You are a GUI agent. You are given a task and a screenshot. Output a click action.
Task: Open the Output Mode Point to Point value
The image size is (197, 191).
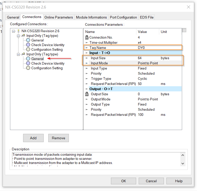(148, 99)
